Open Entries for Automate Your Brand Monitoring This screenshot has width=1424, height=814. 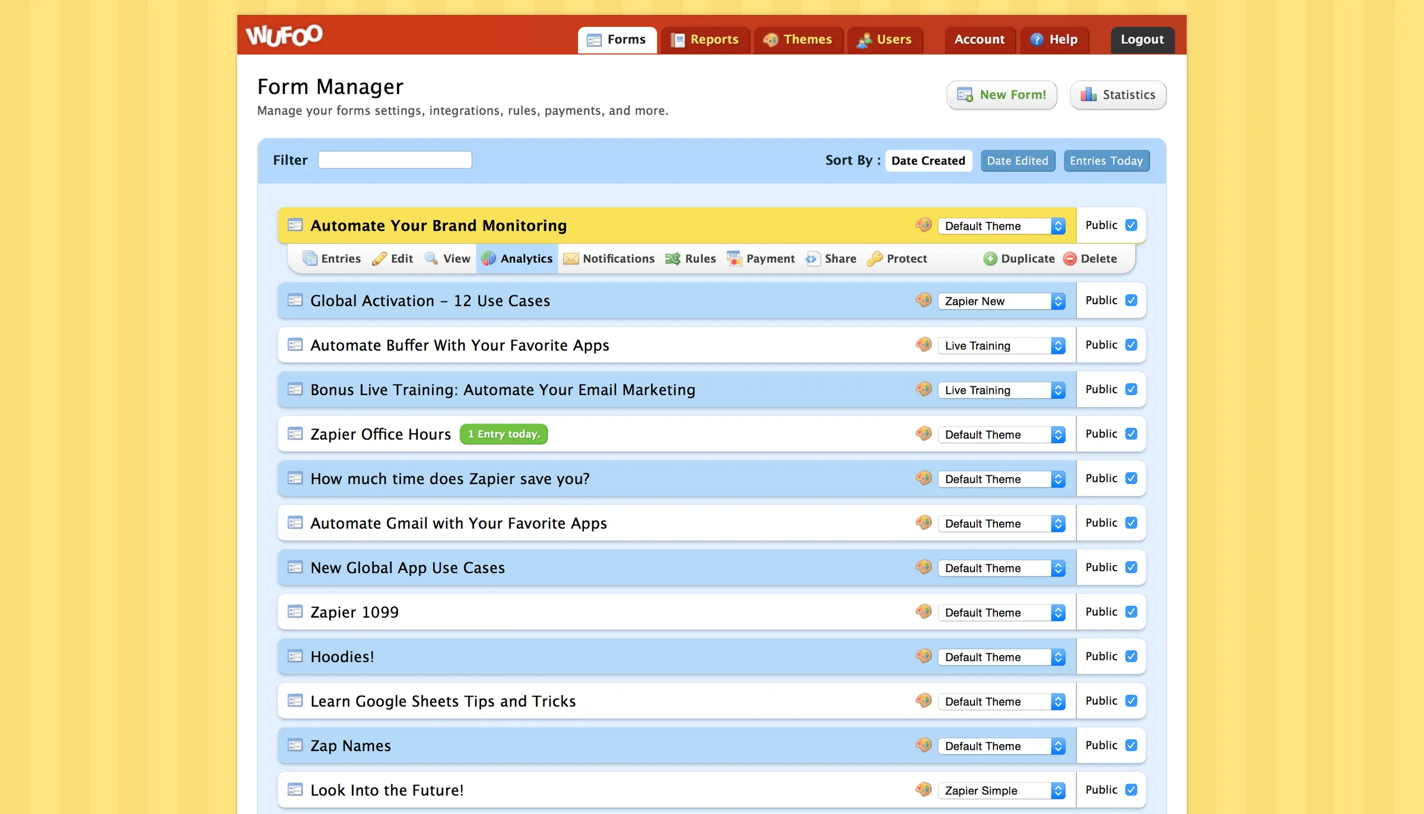coord(332,259)
